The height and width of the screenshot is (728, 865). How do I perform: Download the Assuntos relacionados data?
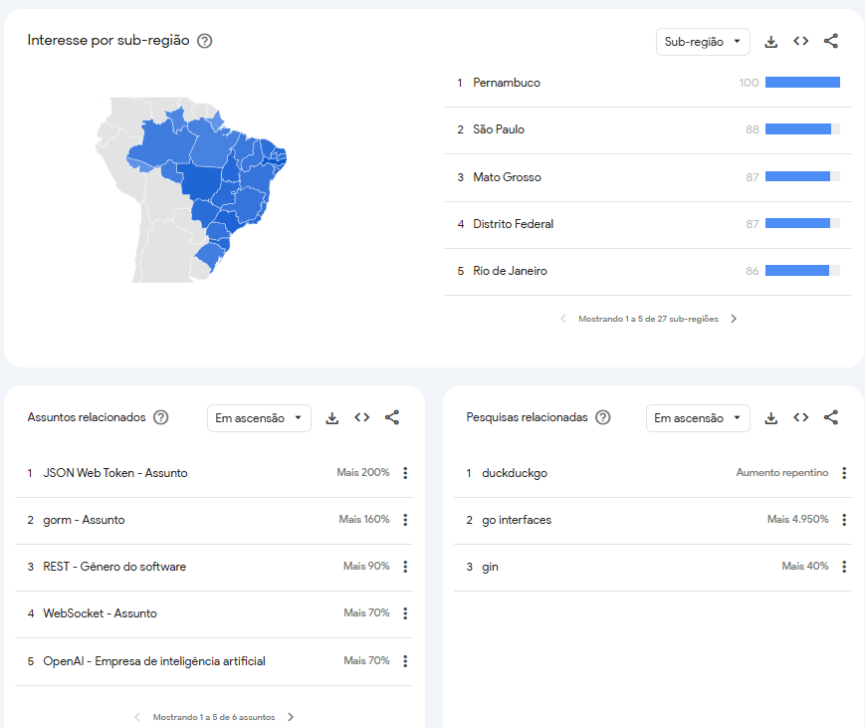click(x=331, y=417)
